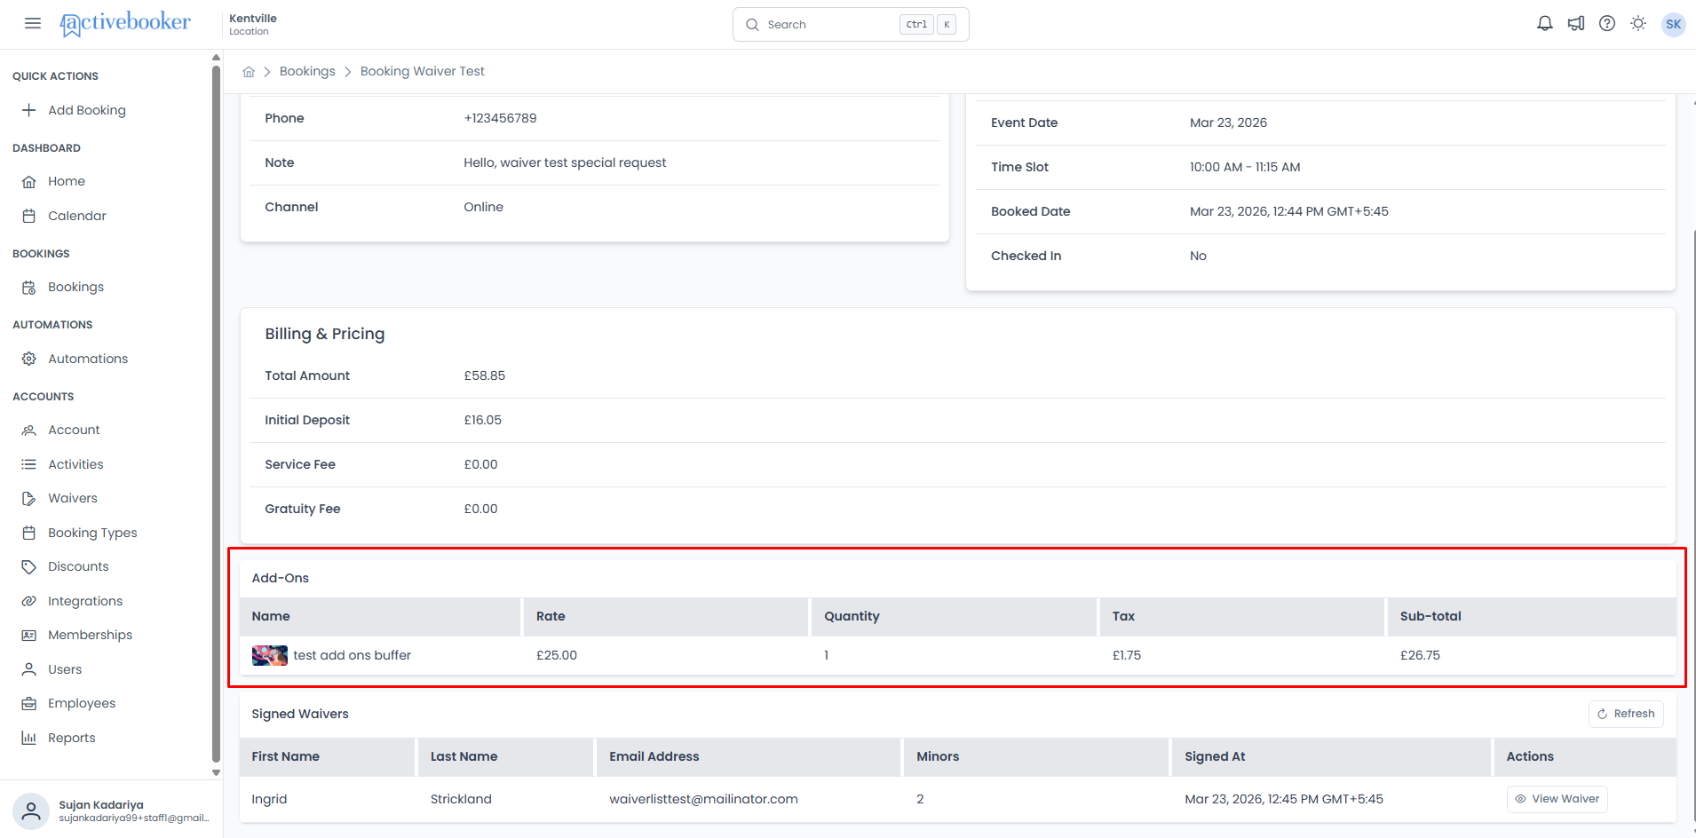The width and height of the screenshot is (1696, 838).
Task: Click the Booked Date value text
Action: pos(1289,211)
